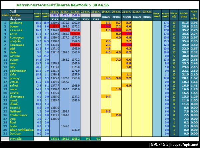Select the goldmember name cell
200x148 pixels.
21,71
